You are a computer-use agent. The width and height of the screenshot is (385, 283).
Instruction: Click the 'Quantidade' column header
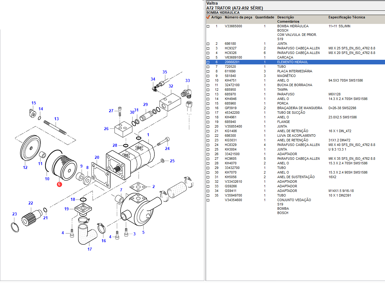pyautogui.click(x=264, y=17)
